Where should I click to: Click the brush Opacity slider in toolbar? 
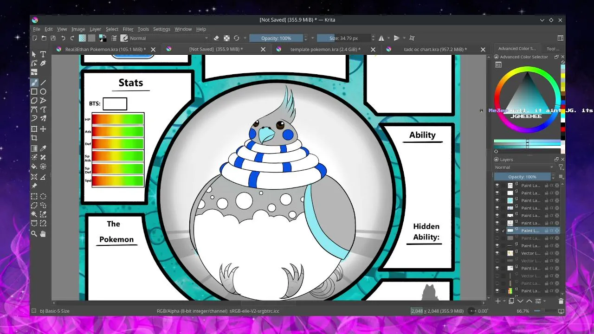[276, 38]
